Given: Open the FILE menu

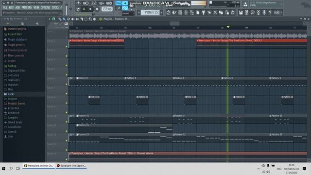Looking at the screenshot, I should tap(5, 8).
